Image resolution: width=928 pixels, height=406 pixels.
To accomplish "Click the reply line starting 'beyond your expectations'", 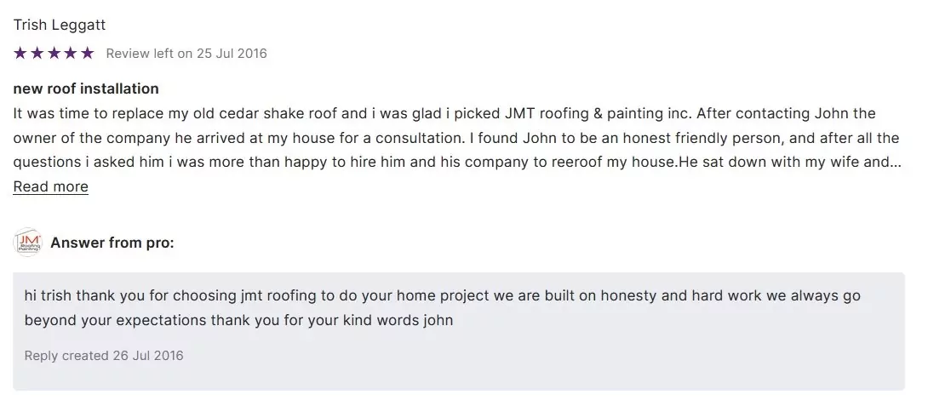I will tap(238, 321).
